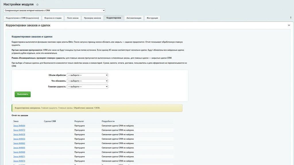Add page to favorites with star icon
The image size is (294, 165).
(37, 5)
